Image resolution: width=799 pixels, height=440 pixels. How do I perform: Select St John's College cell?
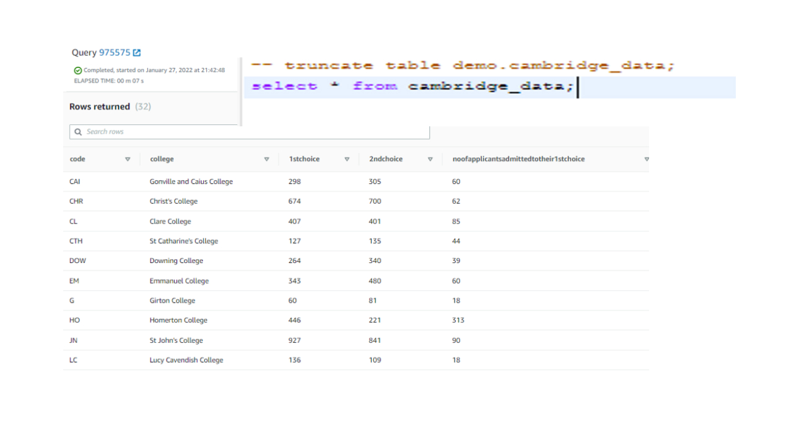177,340
